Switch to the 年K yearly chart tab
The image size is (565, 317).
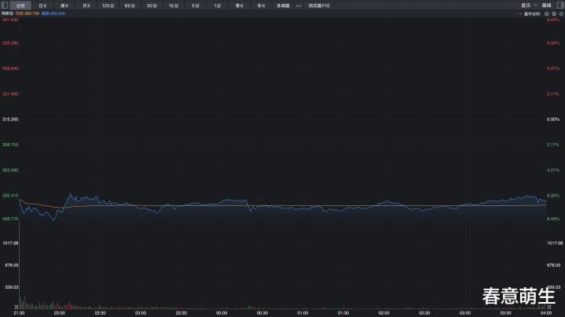pos(261,6)
